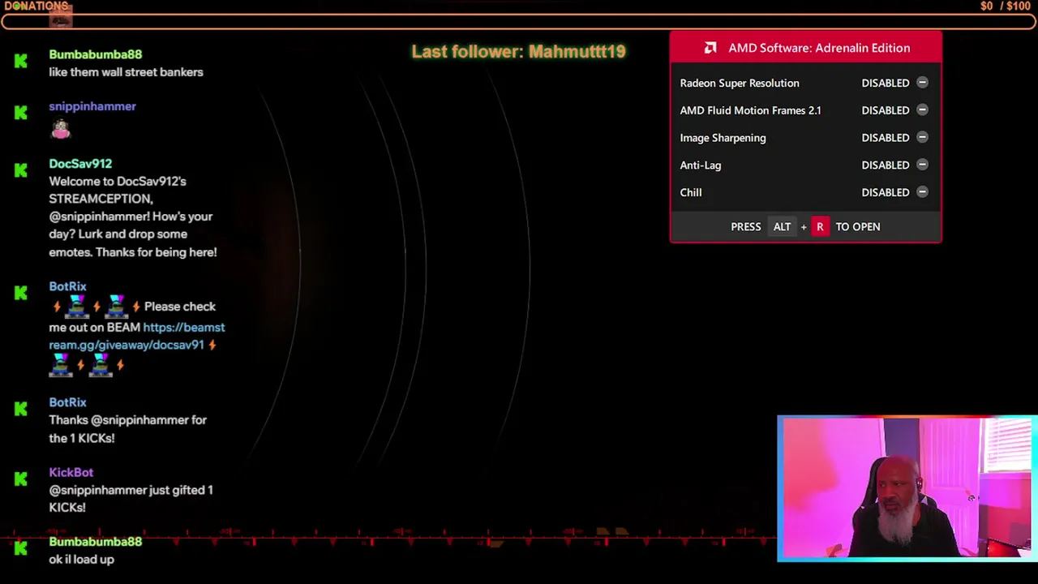The height and width of the screenshot is (584, 1038).
Task: Click the $0 / $100 donation goal text
Action: pyautogui.click(x=1006, y=6)
